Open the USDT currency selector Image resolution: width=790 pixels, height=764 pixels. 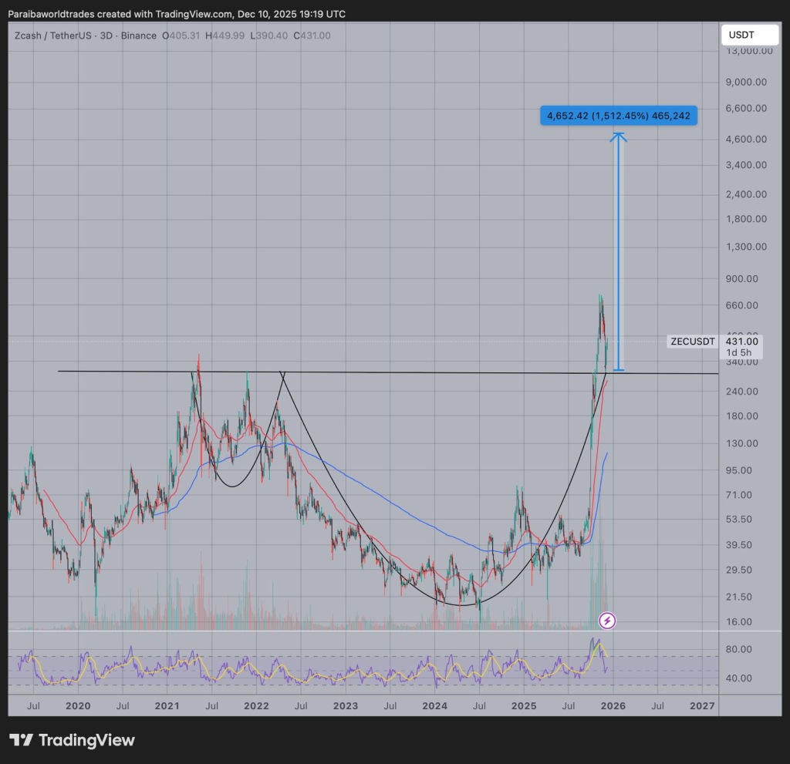click(741, 35)
